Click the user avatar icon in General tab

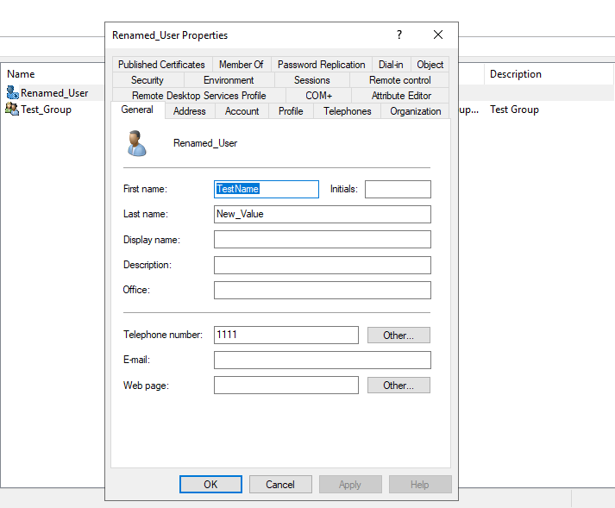tap(136, 142)
